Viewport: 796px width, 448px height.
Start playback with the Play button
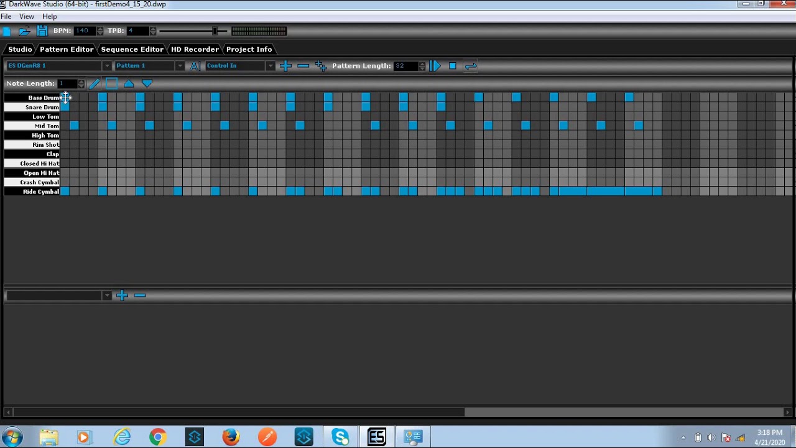[x=435, y=65]
